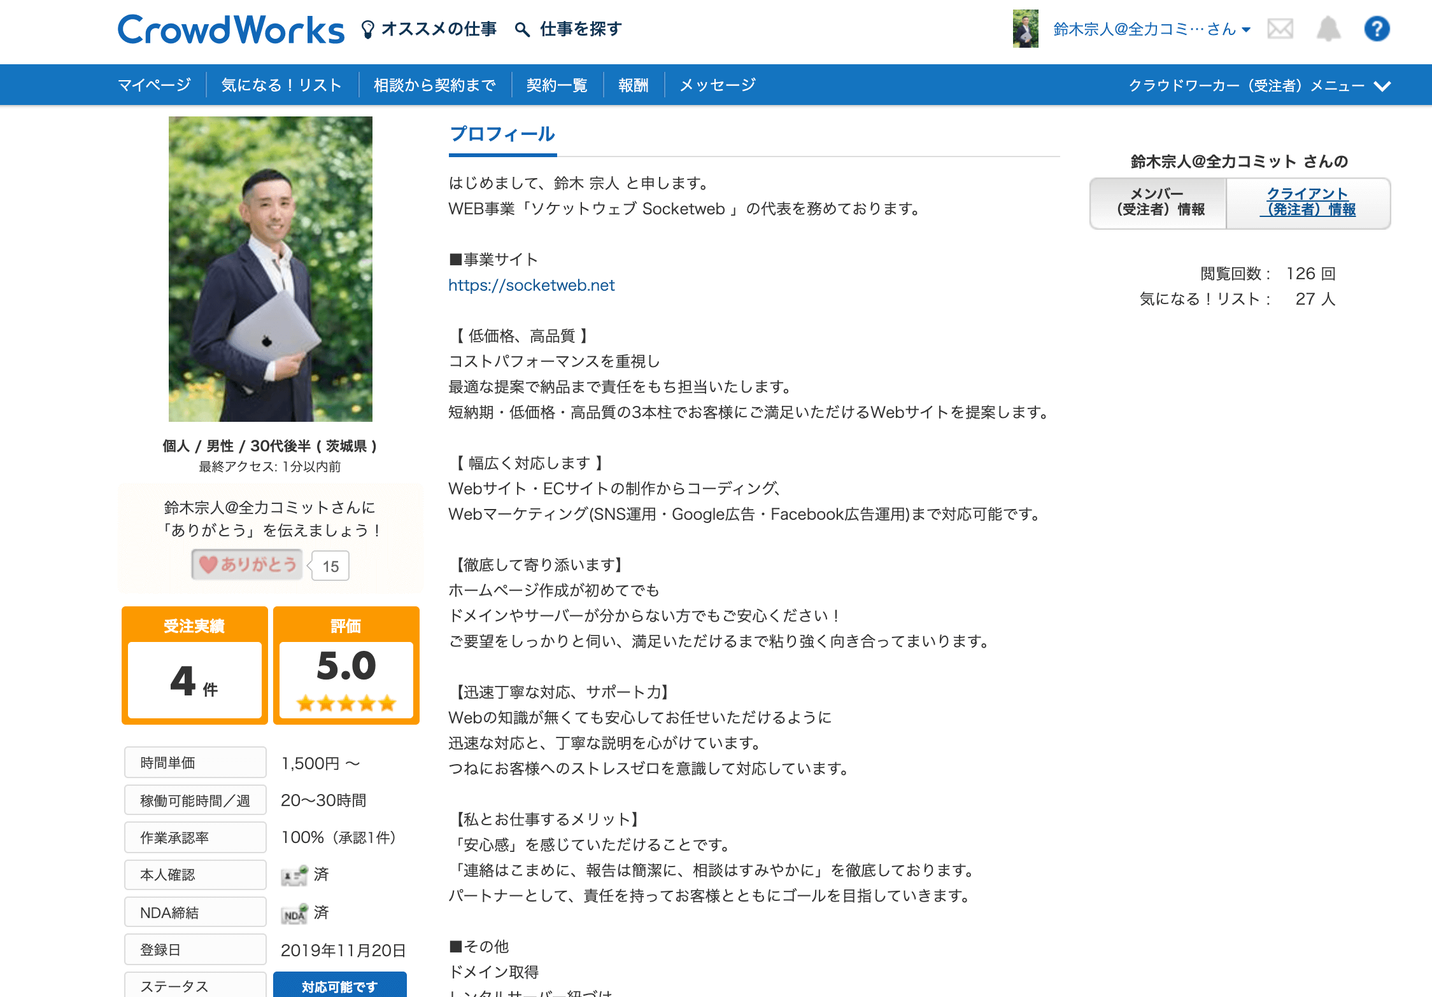The width and height of the screenshot is (1432, 997).
Task: Open the CrowdWorks logo home link
Action: 231,29
